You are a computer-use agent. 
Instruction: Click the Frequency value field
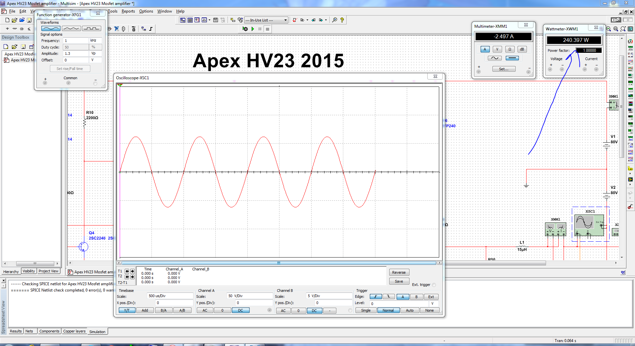[76, 41]
